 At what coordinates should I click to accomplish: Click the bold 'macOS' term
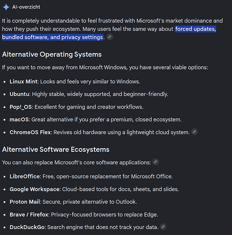click(x=19, y=120)
